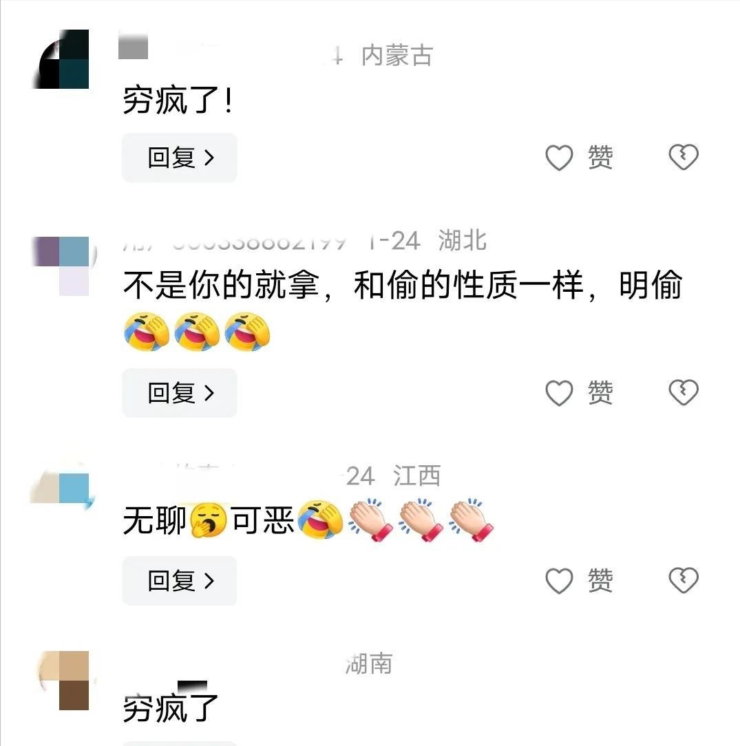Tap the 赞 label on the 内蒙古 comment
740x746 pixels.
pyautogui.click(x=600, y=158)
